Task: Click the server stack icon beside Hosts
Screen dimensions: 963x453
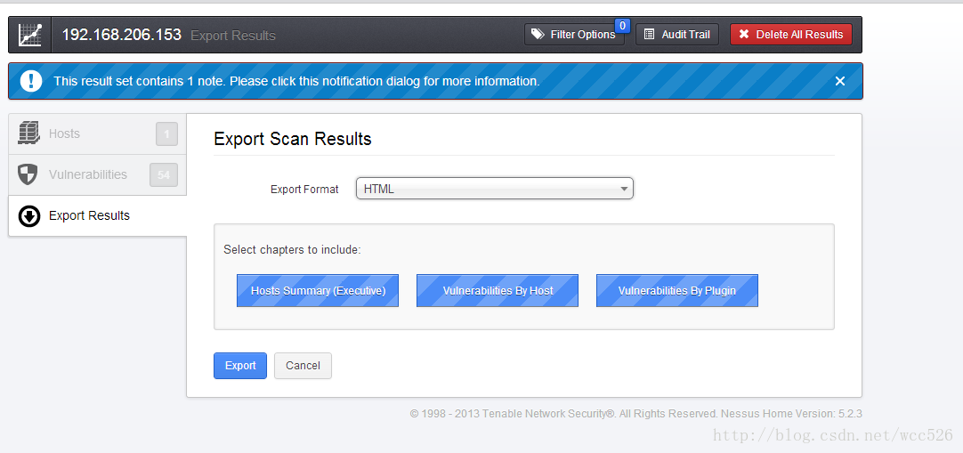Action: (28, 133)
